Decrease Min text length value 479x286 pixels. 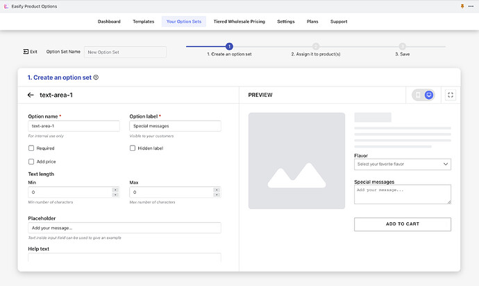click(x=115, y=195)
